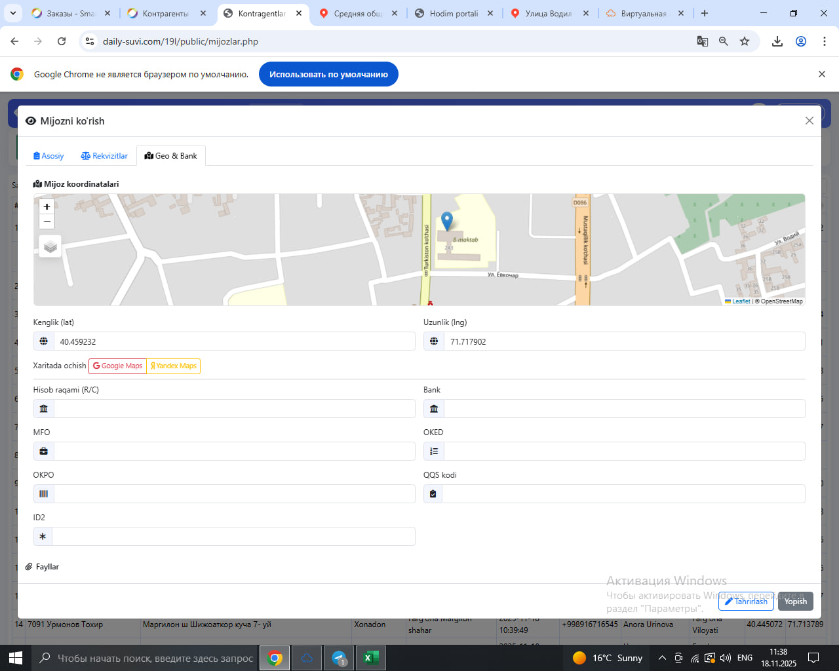The height and width of the screenshot is (671, 839).
Task: Bookmark this page with the star icon
Action: coord(745,41)
